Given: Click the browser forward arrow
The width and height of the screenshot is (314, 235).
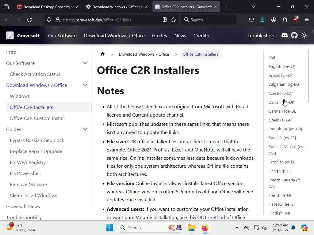Looking at the screenshot, I should coord(18,20).
